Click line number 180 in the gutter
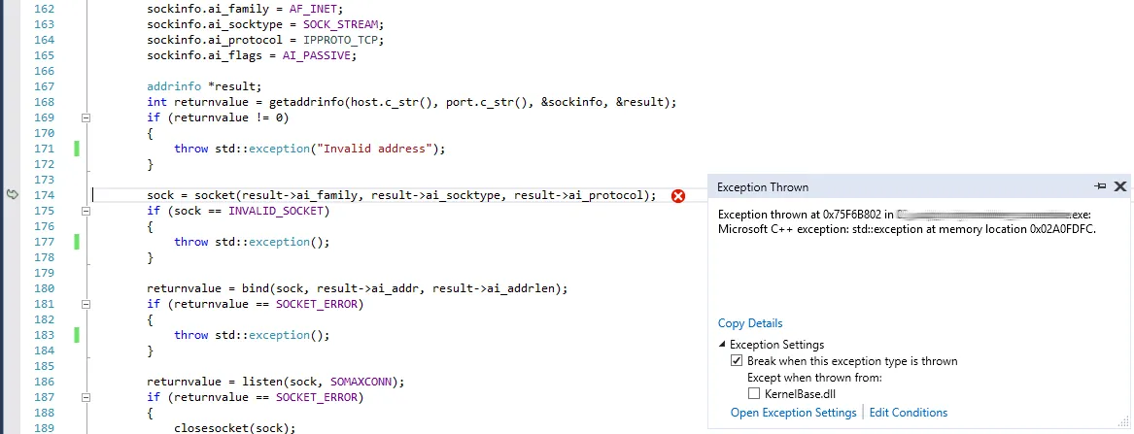 (x=45, y=288)
